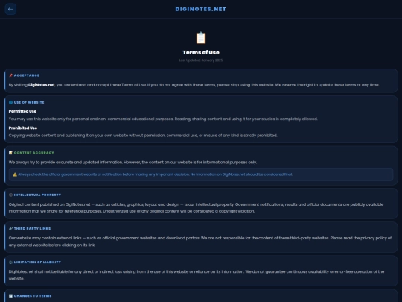
Task: Click the memo icon beside Content Accuracy
Action: (x=10, y=153)
